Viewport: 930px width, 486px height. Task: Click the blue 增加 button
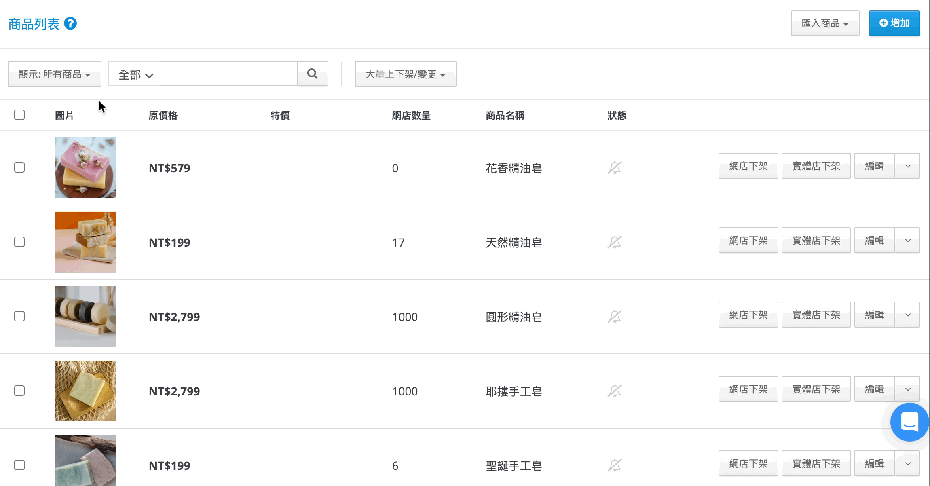pyautogui.click(x=894, y=23)
